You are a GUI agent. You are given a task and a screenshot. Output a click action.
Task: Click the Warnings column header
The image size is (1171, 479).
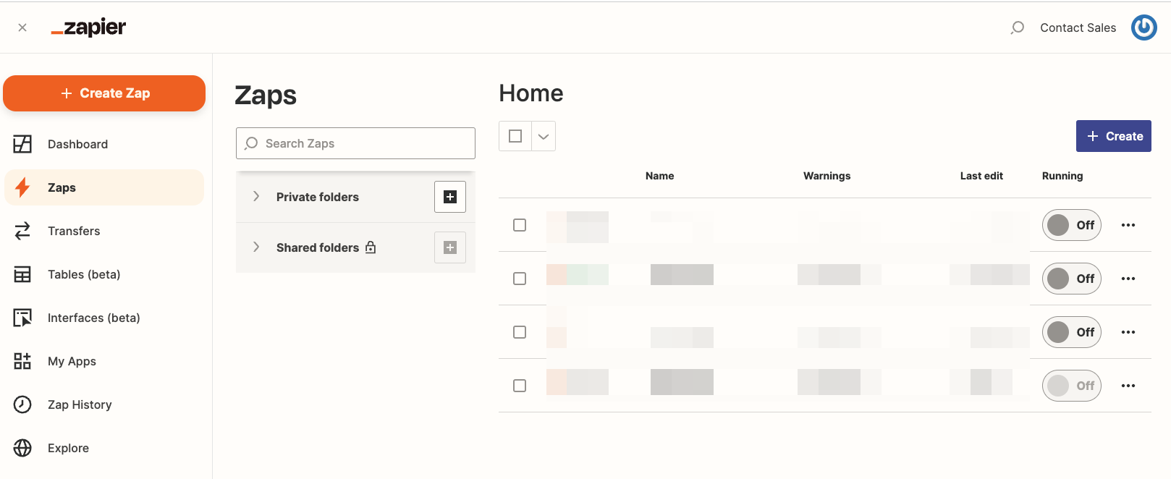coord(827,176)
